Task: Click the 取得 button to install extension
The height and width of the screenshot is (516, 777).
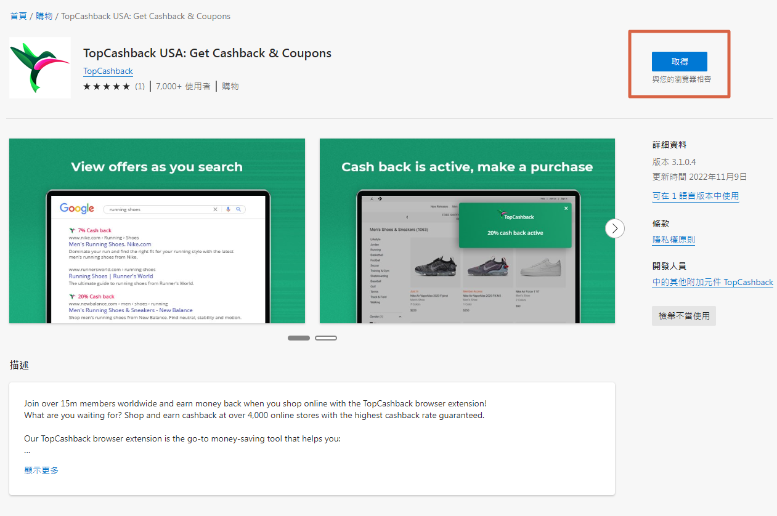Action: pyautogui.click(x=679, y=62)
